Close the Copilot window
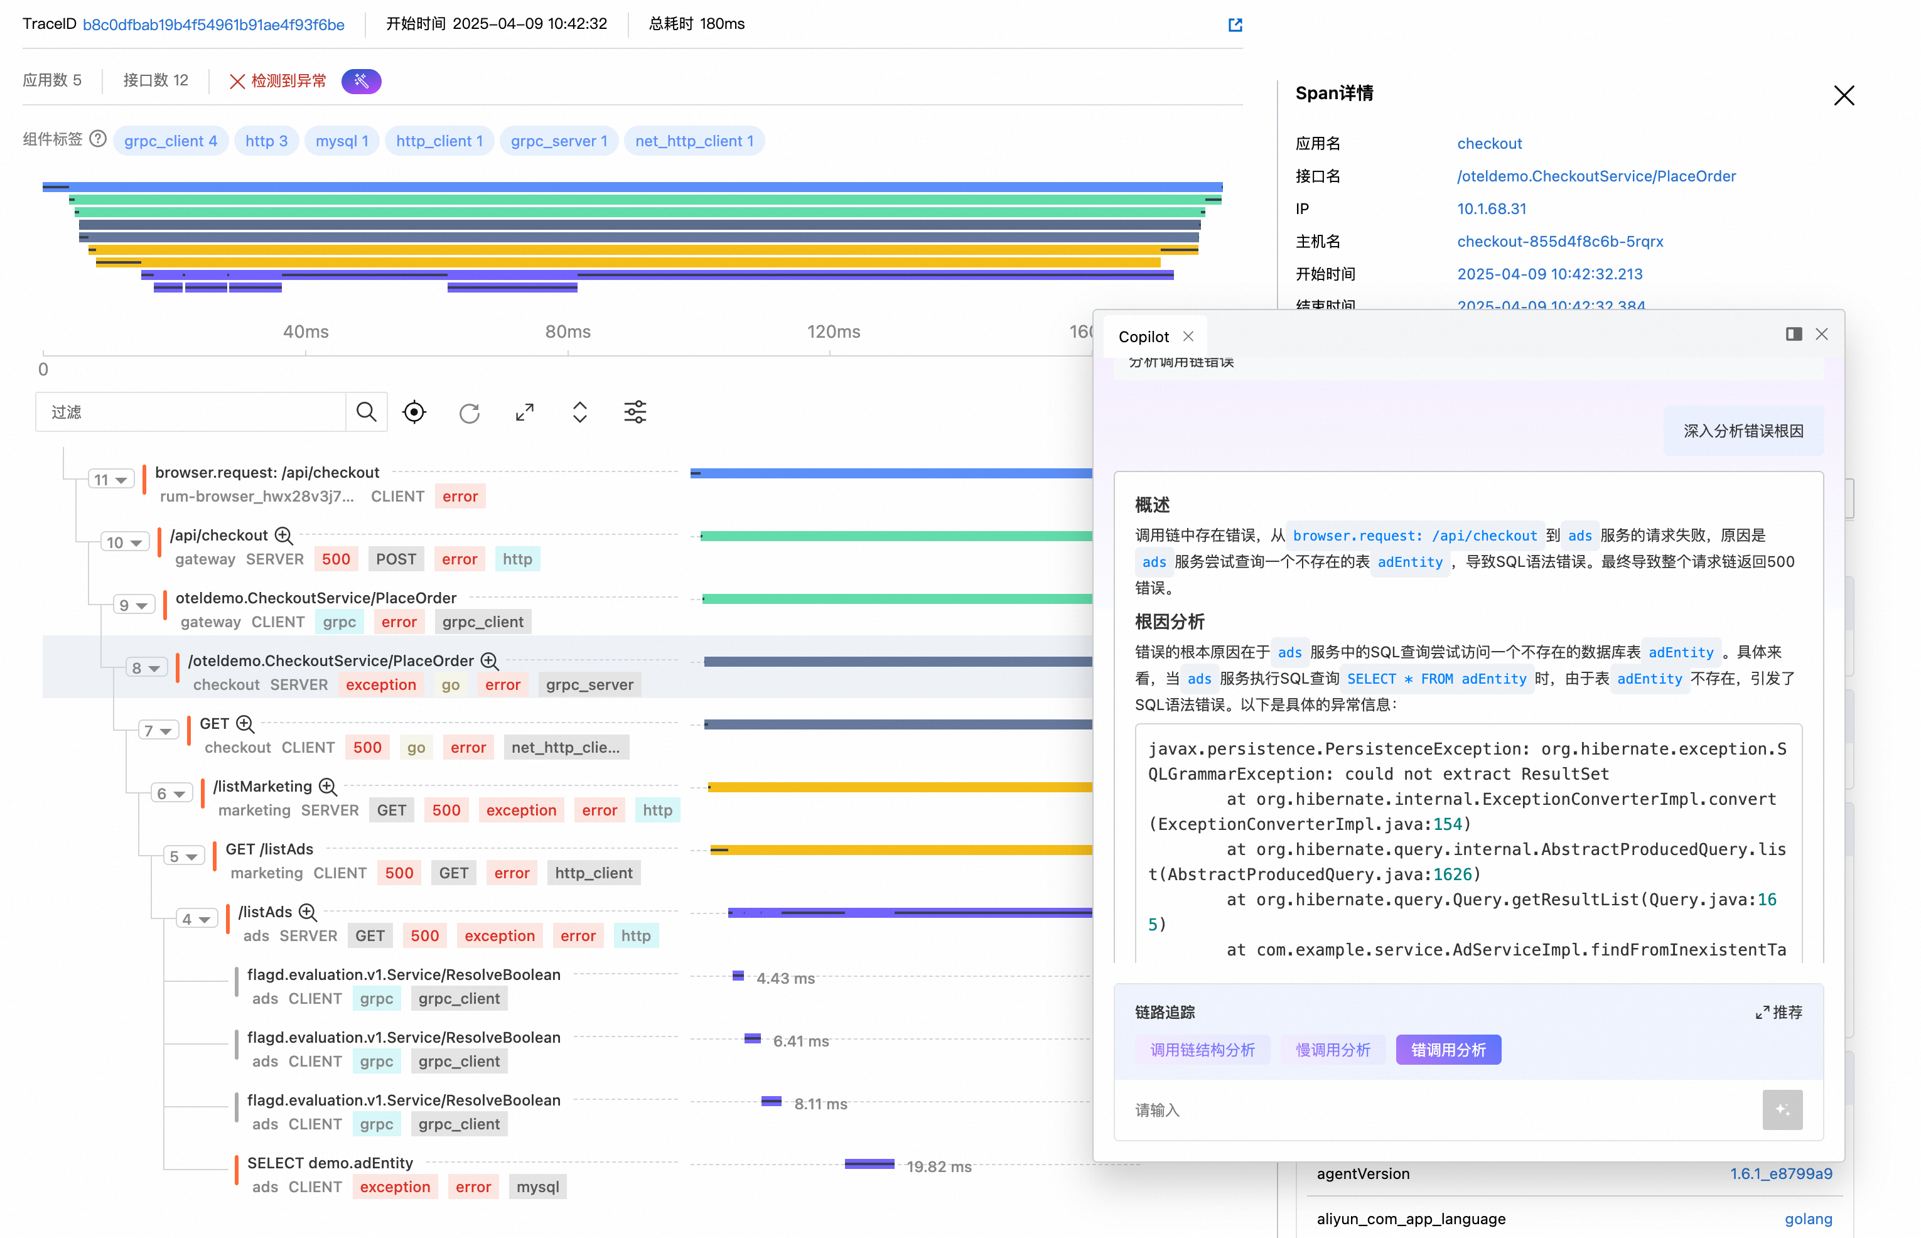This screenshot has width=1921, height=1238. tap(1822, 333)
